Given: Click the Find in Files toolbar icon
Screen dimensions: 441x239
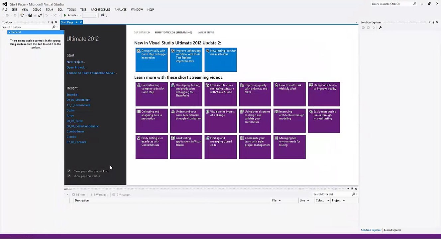Looking at the screenshot, I should point(102,15).
